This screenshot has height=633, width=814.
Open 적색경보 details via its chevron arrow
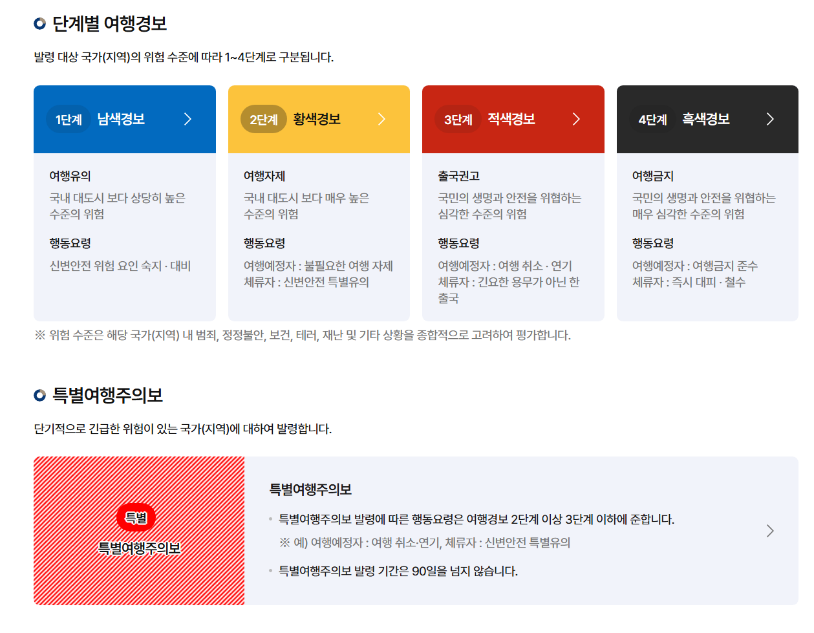(x=576, y=119)
